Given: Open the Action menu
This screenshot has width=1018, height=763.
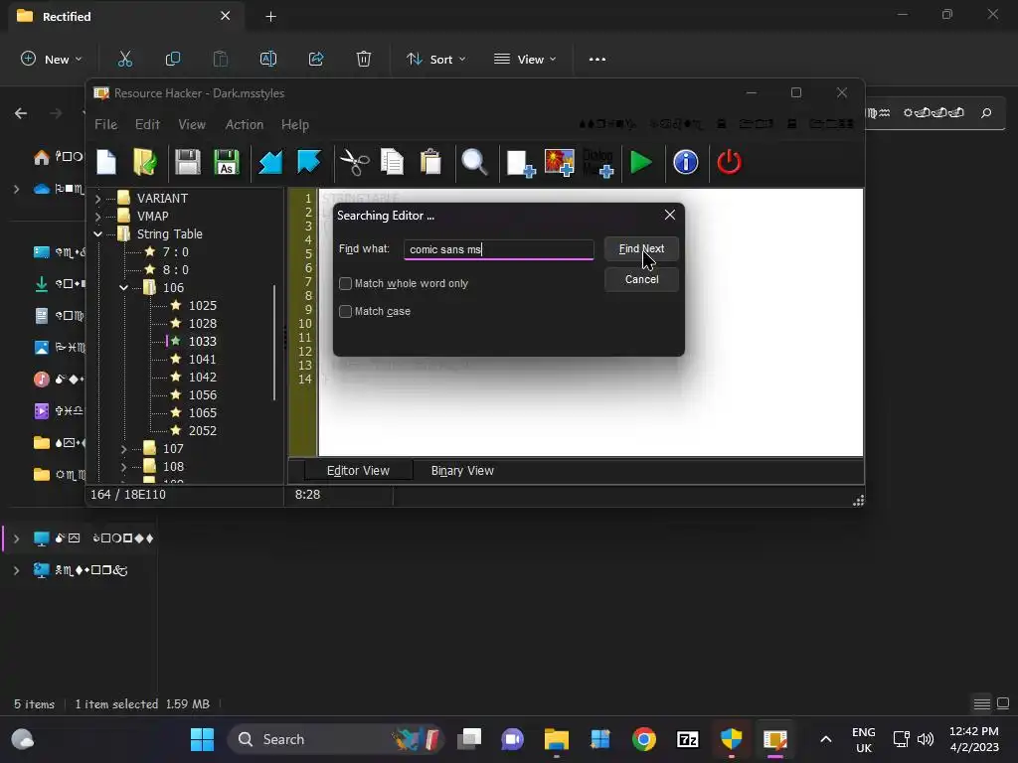Looking at the screenshot, I should (245, 124).
